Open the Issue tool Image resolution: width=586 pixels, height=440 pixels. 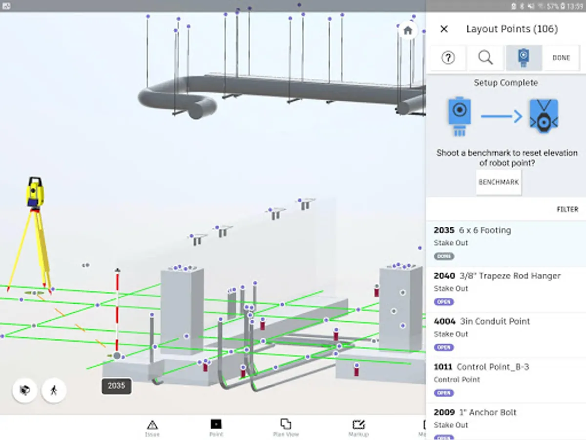click(152, 428)
